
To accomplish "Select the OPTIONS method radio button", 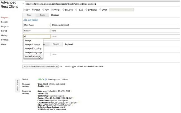I will (x=86, y=10).
